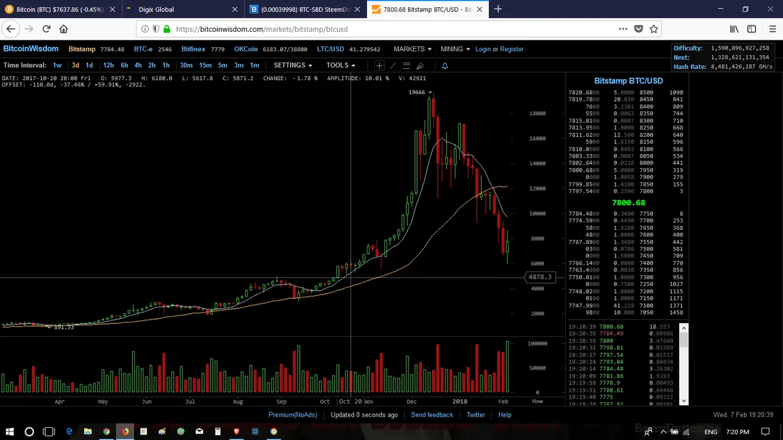
Task: Click the green padlock security icon
Action: [167, 29]
